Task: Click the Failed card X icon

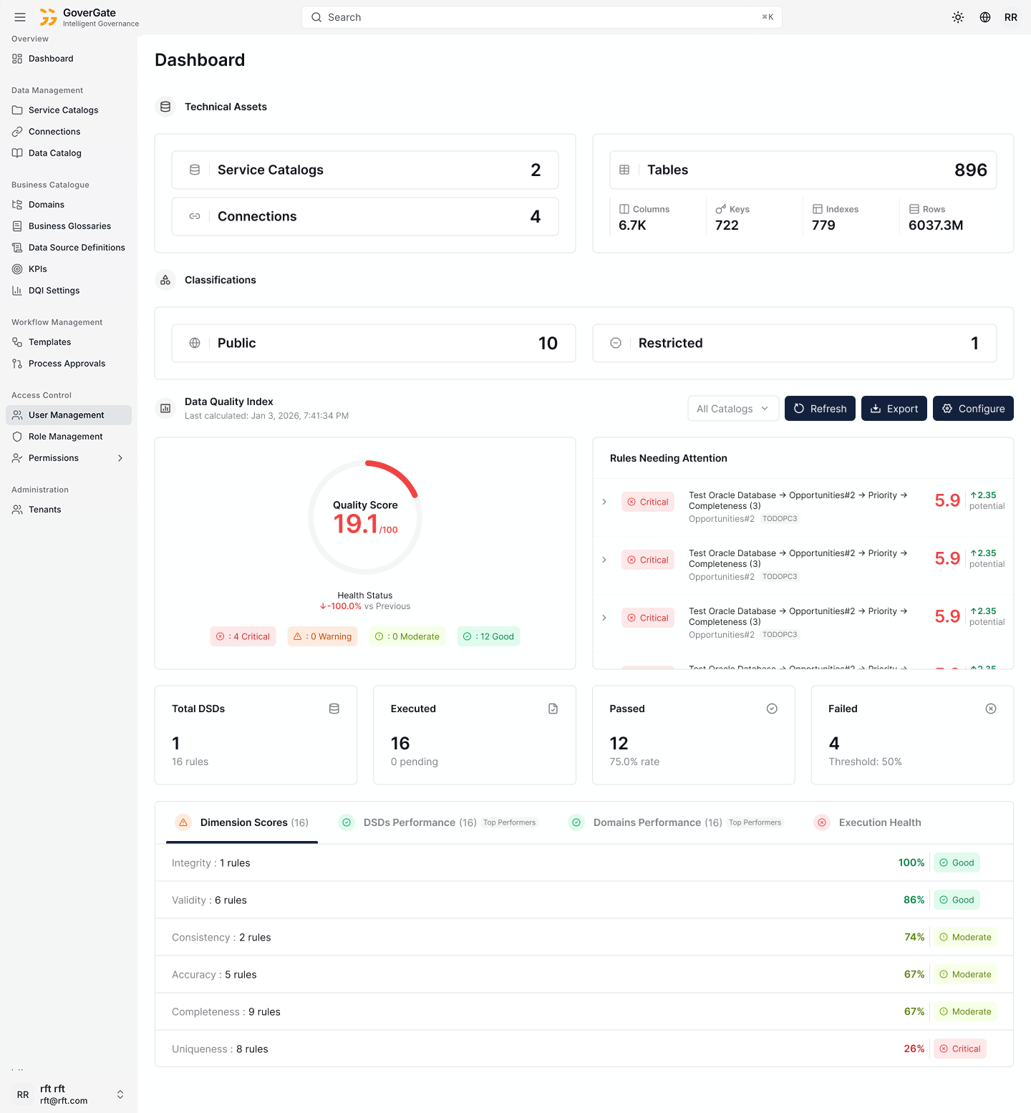Action: (991, 709)
